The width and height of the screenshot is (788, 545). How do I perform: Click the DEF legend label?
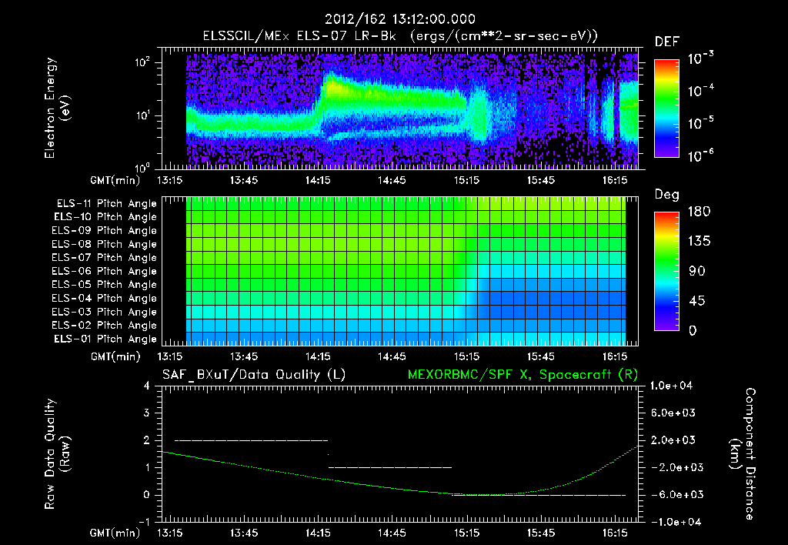coord(667,42)
